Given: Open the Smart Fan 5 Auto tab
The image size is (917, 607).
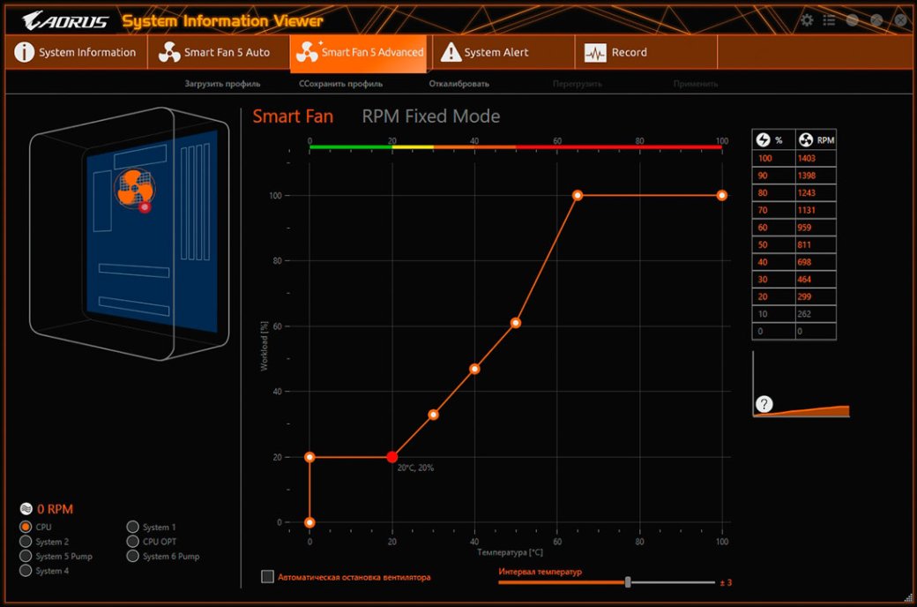Looking at the screenshot, I should tap(216, 53).
